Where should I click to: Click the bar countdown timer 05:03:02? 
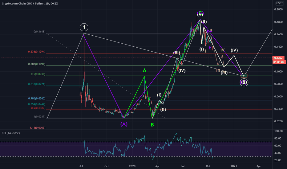pos(279,62)
